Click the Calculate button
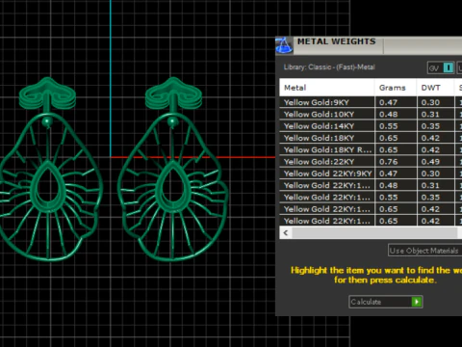This screenshot has height=347, width=462. [x=386, y=302]
